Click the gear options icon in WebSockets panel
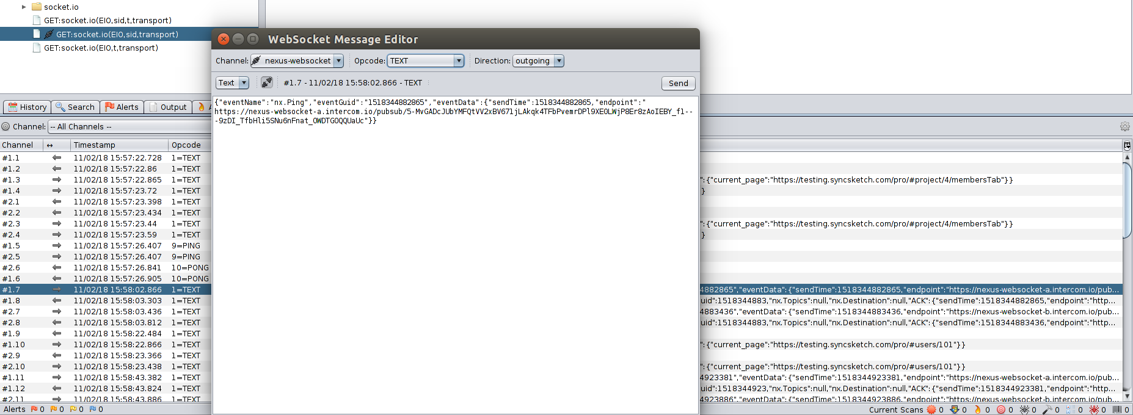The height and width of the screenshot is (415, 1133). 1124,126
